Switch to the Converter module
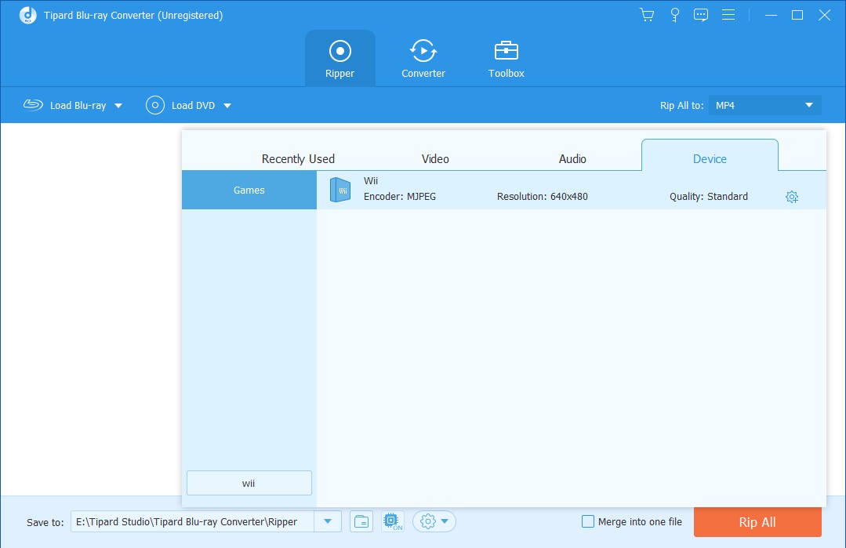 pos(423,58)
